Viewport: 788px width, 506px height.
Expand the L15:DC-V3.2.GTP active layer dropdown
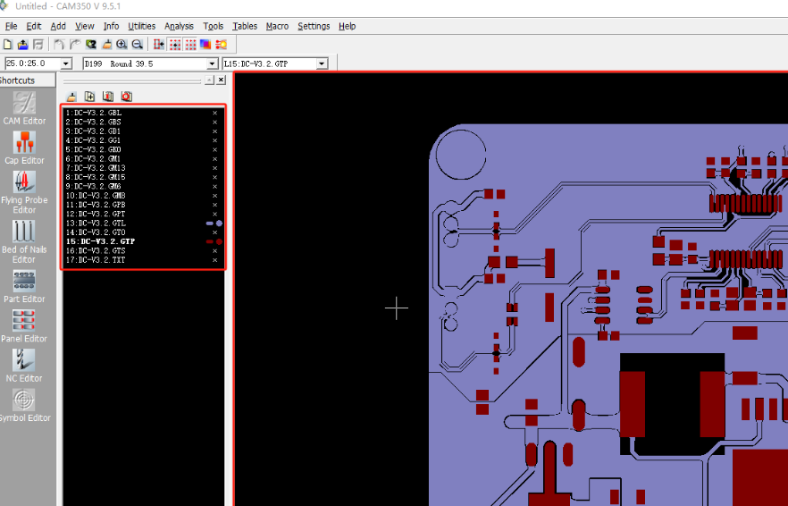(322, 63)
